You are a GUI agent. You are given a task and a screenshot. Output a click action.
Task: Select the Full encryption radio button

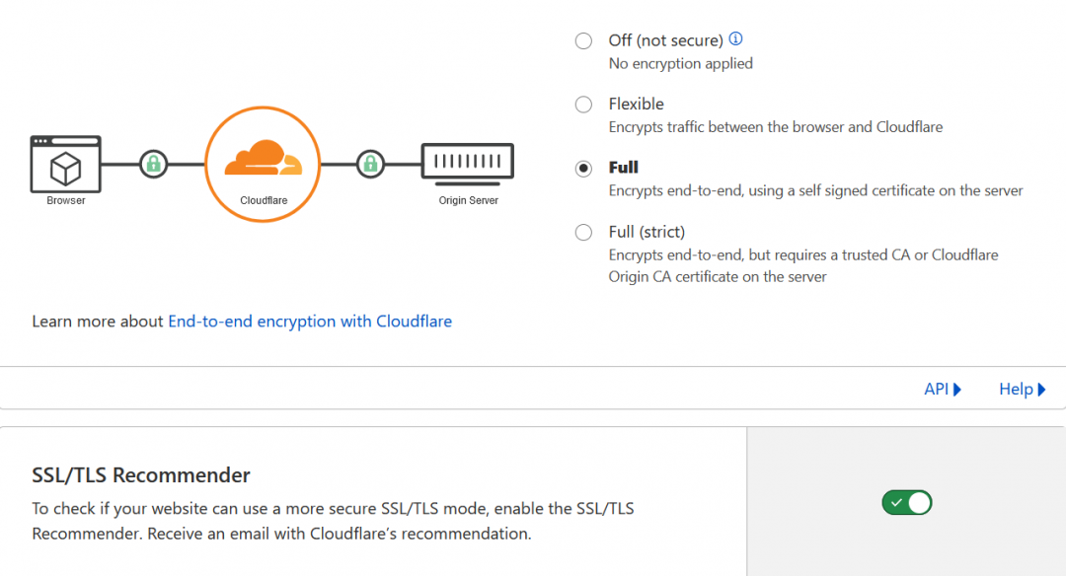[583, 168]
